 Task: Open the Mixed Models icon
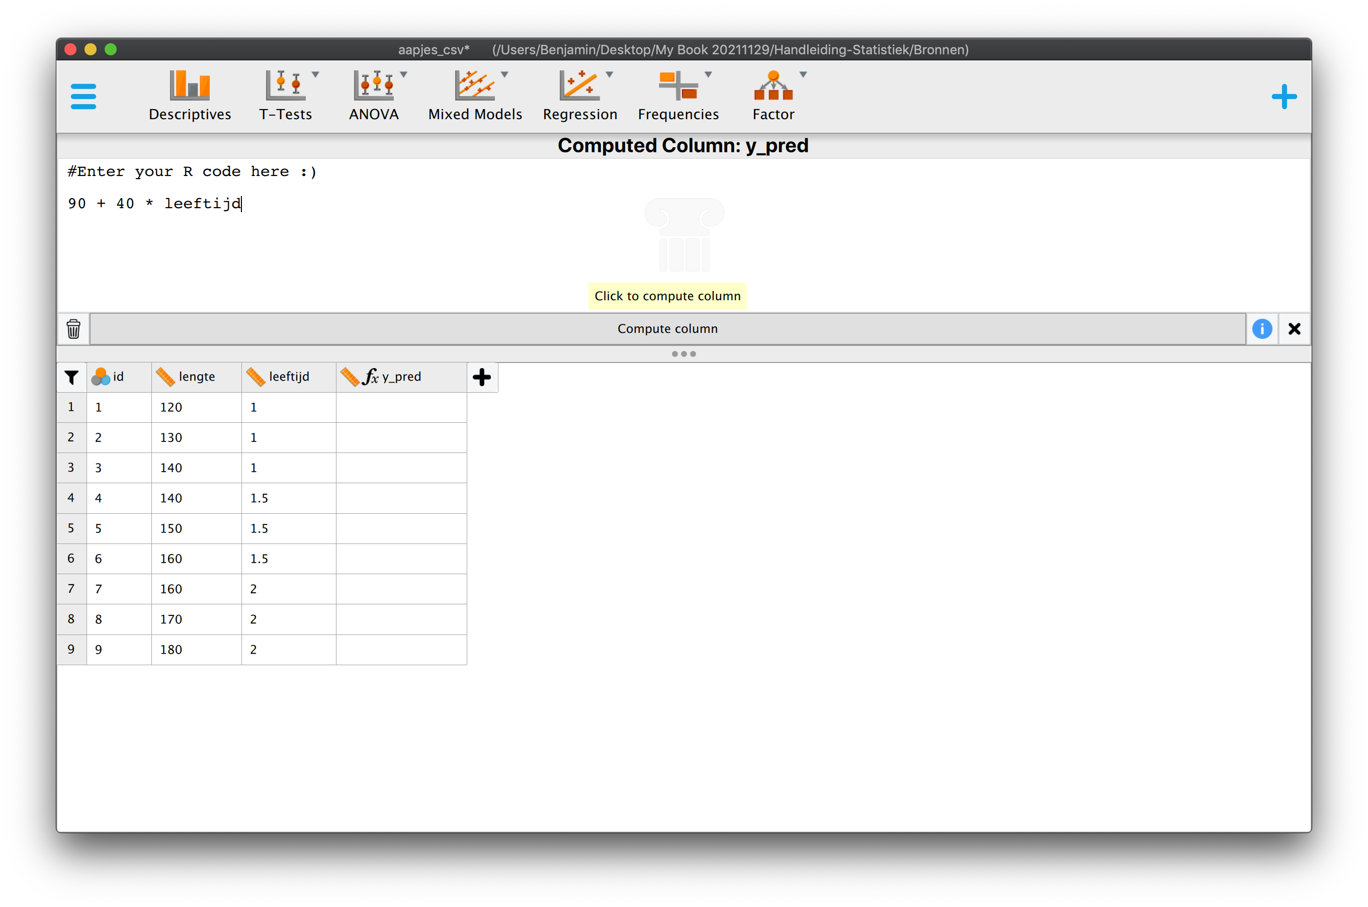(474, 85)
